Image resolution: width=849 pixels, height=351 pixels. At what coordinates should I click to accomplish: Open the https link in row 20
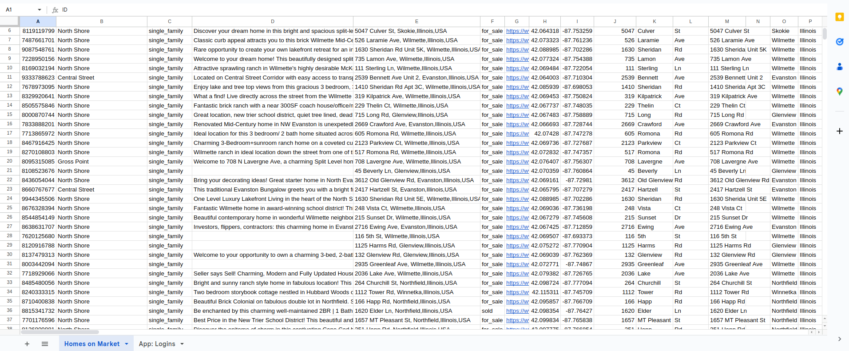click(517, 162)
